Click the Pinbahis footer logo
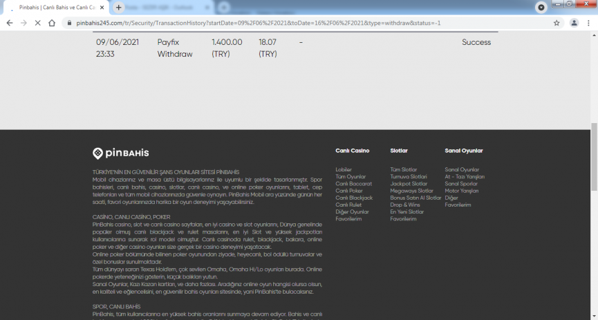 [120, 153]
